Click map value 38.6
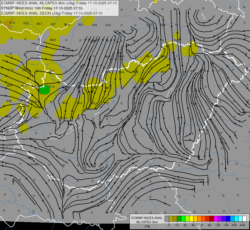This screenshot has width=250, height=230. tap(176, 9)
